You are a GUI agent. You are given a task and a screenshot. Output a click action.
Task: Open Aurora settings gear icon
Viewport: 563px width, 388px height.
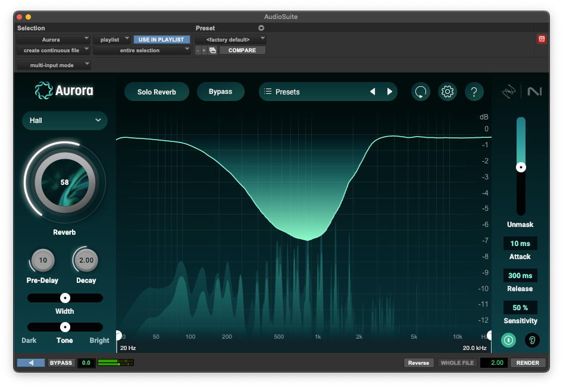pyautogui.click(x=448, y=92)
